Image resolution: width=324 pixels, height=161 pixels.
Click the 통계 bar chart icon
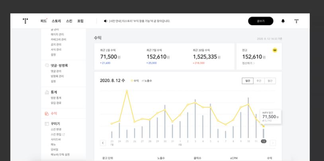[x=47, y=92]
